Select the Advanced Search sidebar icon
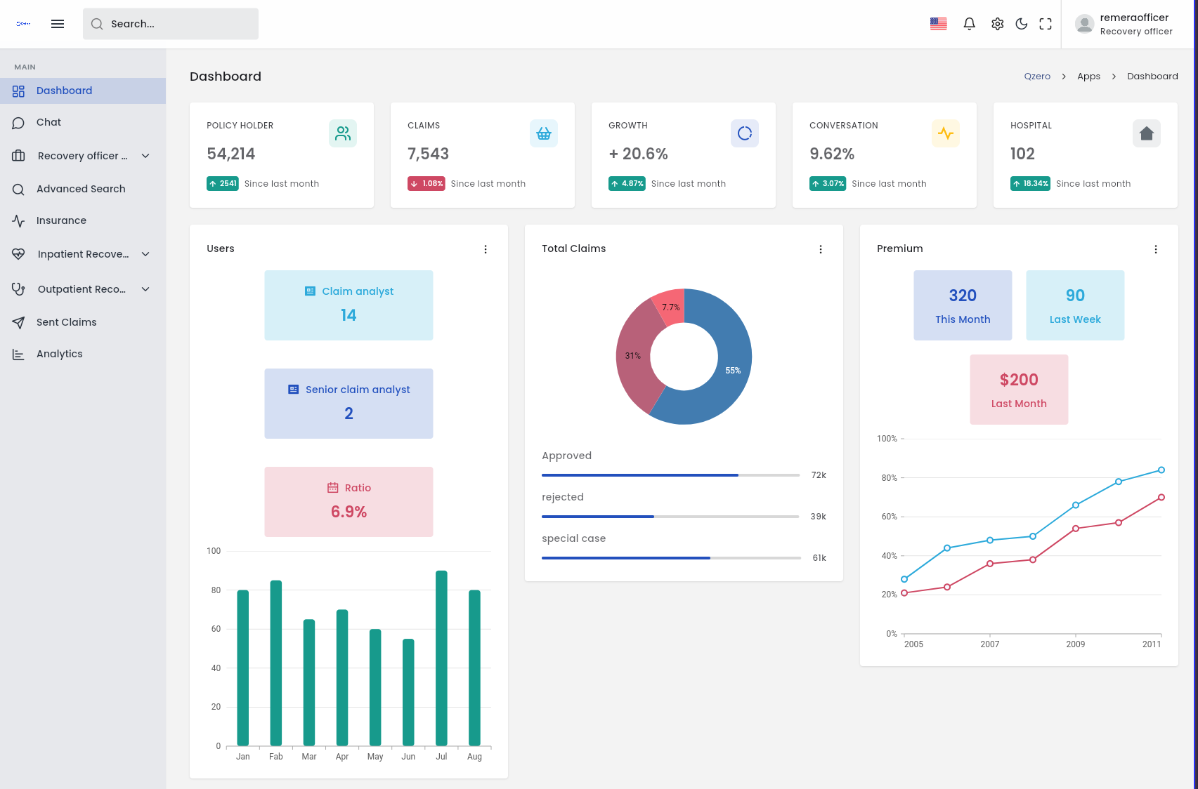 (x=18, y=189)
